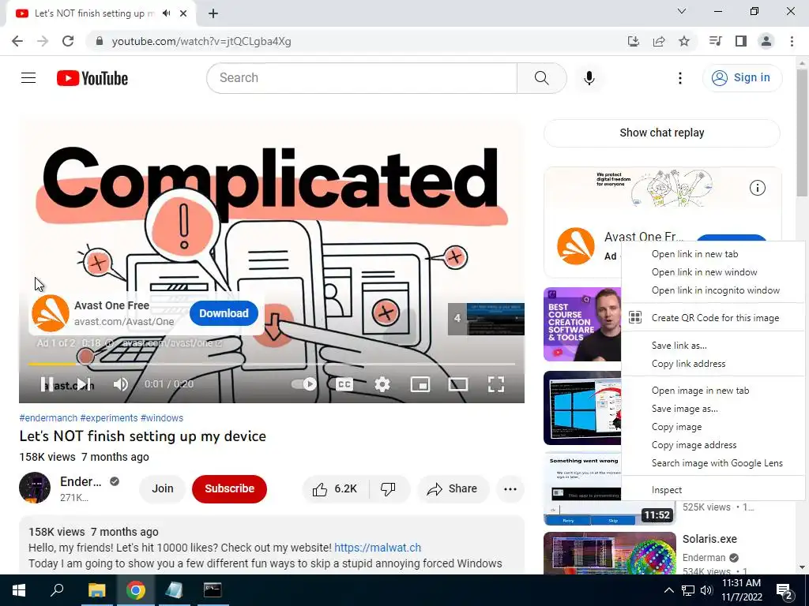Open the malwat.ch website link

click(378, 548)
